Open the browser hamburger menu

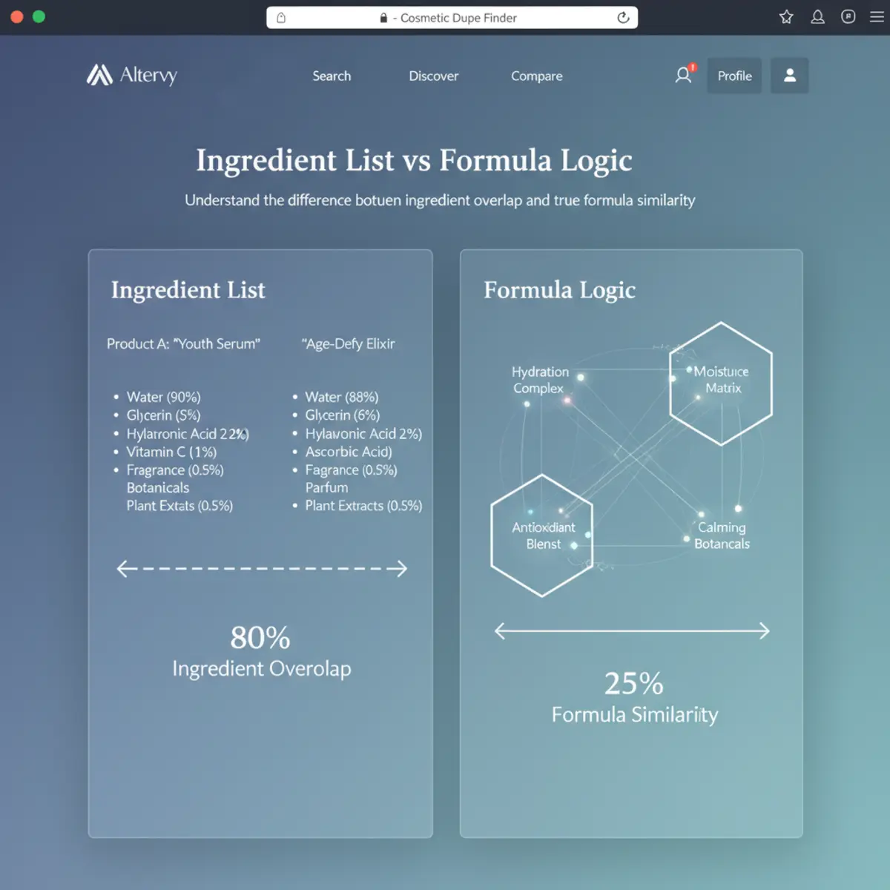coord(877,17)
